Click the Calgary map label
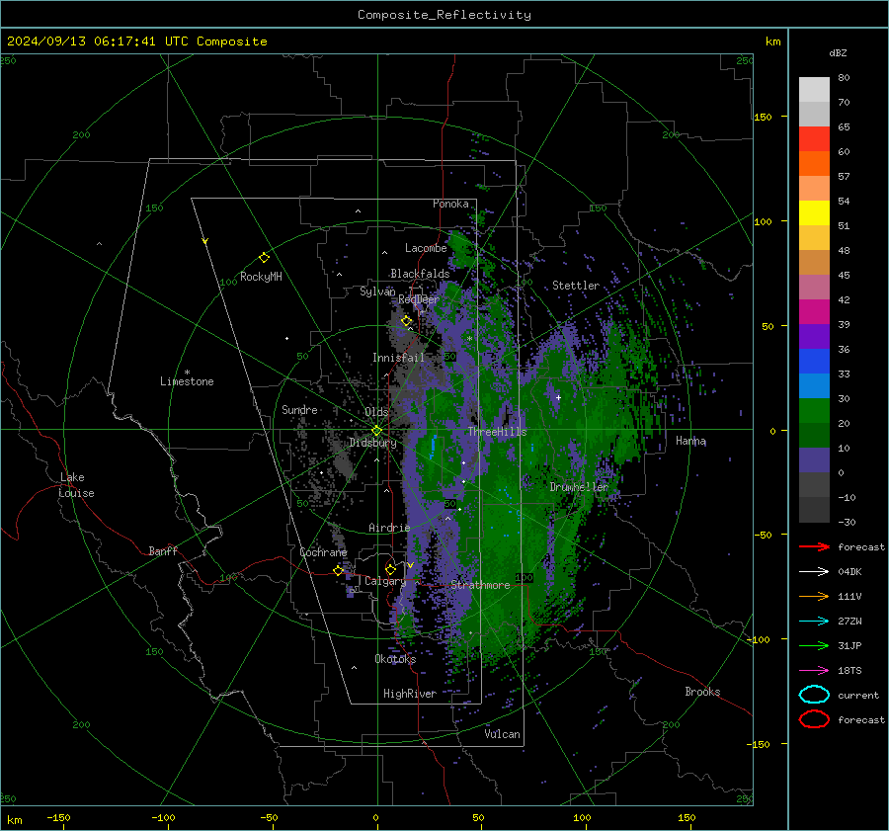This screenshot has height=831, width=889. 385,581
